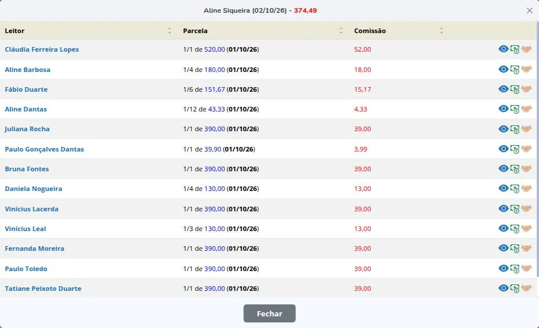Click handshake icon for Juliana Rocha

[526, 129]
